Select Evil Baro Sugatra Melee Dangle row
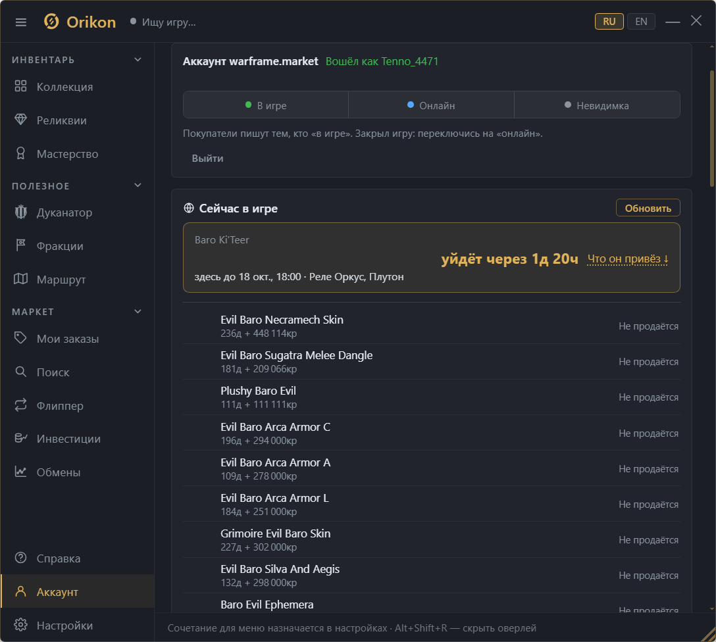716x642 pixels. coord(431,361)
